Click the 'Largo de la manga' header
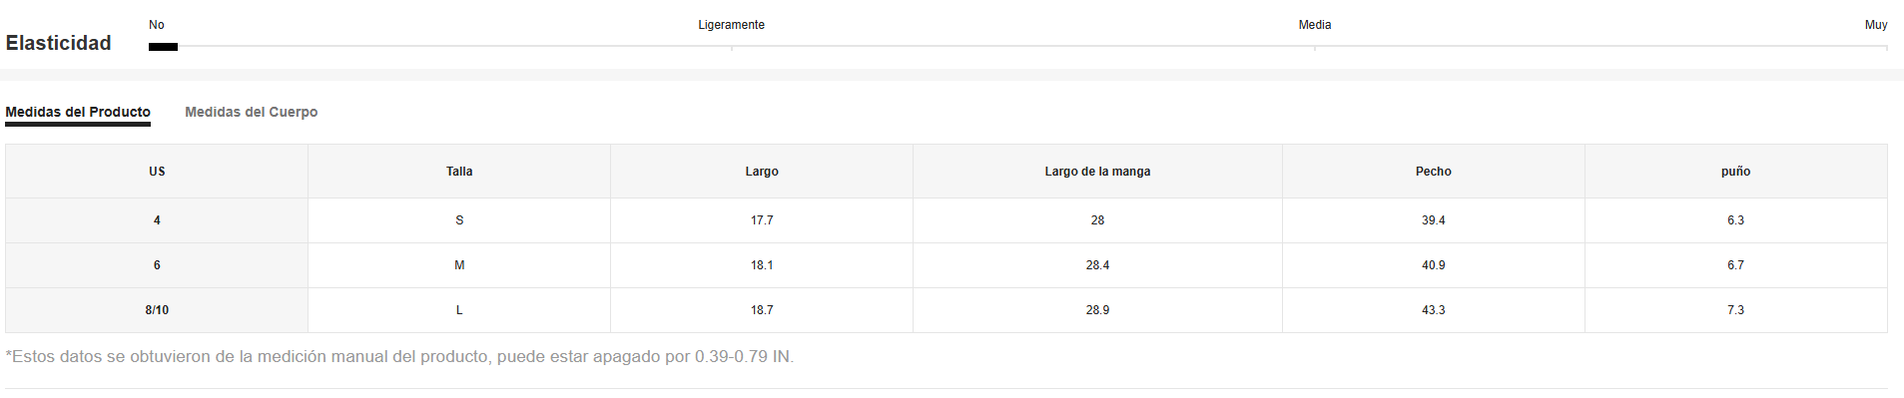The height and width of the screenshot is (398, 1904). (1097, 172)
